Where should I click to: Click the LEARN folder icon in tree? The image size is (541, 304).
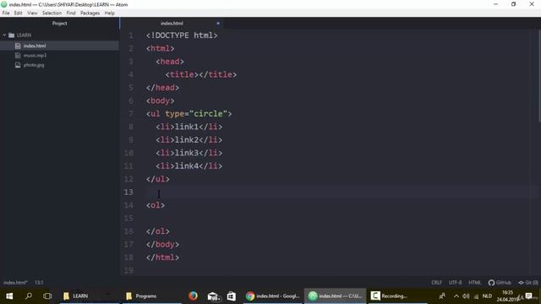pos(11,35)
